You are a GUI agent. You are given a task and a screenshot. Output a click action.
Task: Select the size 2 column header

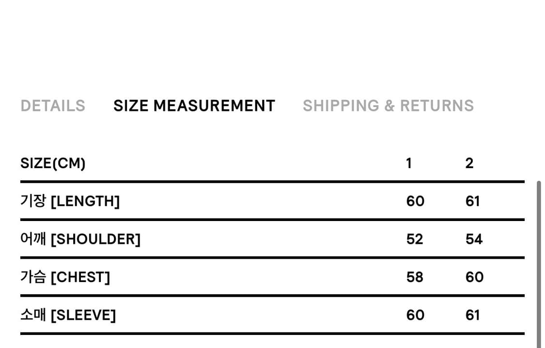pyautogui.click(x=469, y=163)
